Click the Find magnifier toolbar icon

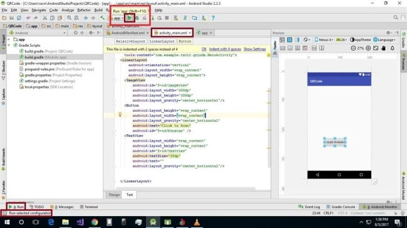tap(69, 18)
